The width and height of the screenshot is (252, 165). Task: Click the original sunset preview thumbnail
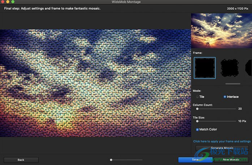pyautogui.click(x=221, y=31)
